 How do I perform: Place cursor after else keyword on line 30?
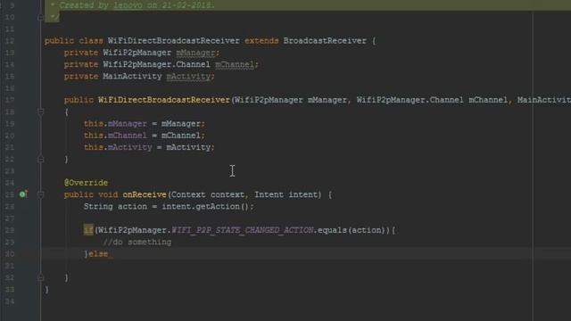point(109,254)
